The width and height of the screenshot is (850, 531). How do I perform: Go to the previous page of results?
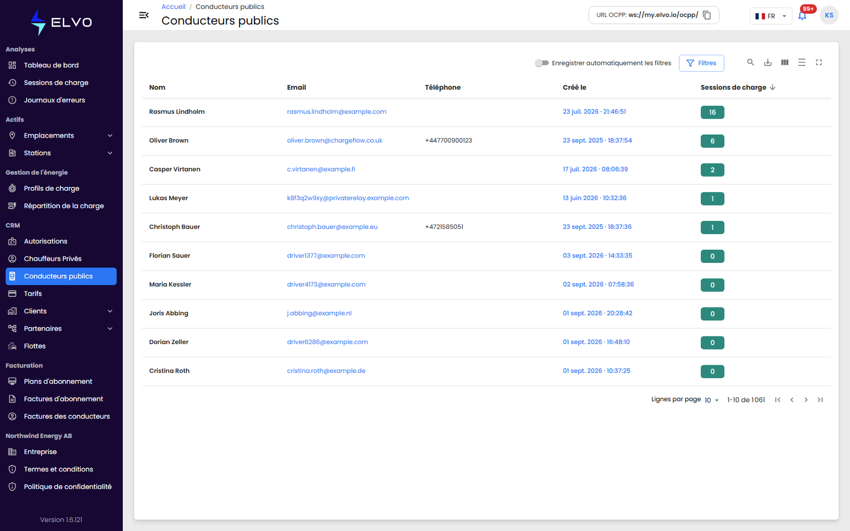click(x=792, y=400)
